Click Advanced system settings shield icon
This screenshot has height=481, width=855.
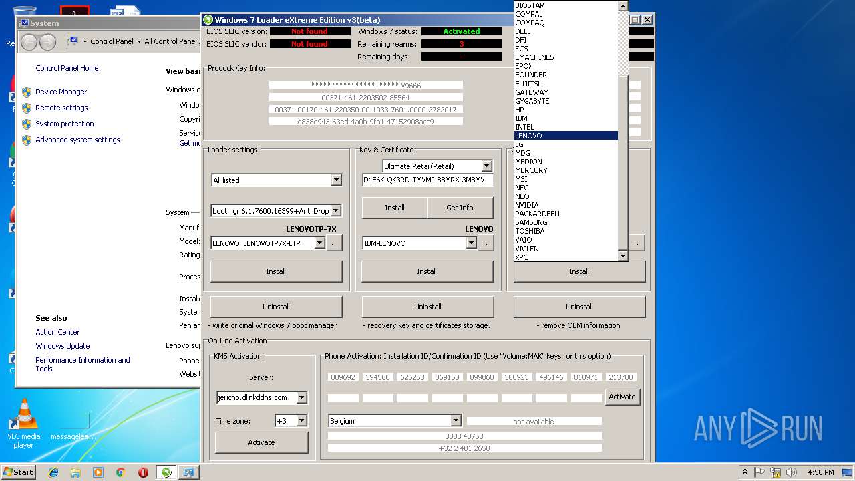[x=27, y=140]
